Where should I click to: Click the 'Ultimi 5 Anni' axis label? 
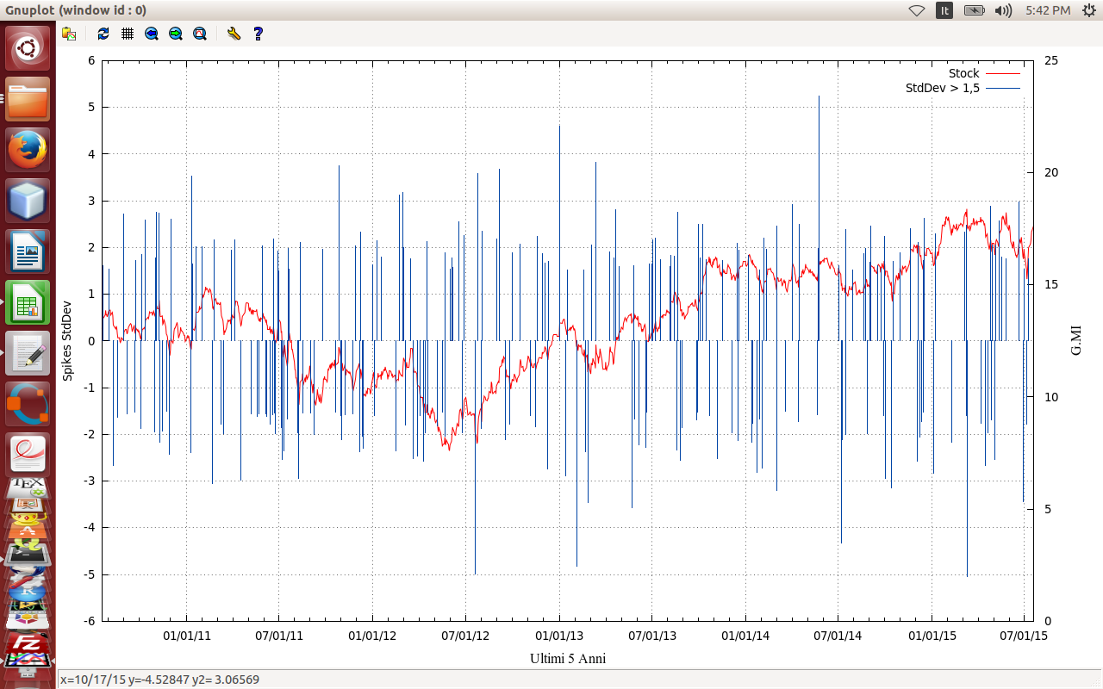568,658
